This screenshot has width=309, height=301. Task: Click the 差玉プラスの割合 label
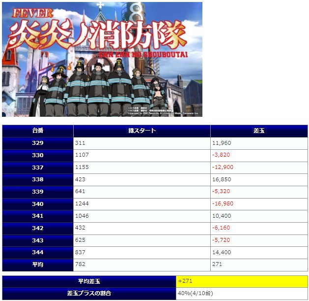[89, 293]
